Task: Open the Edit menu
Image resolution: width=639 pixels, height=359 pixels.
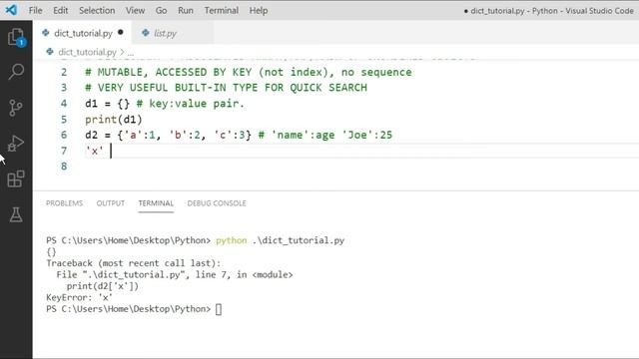Action: tap(60, 10)
